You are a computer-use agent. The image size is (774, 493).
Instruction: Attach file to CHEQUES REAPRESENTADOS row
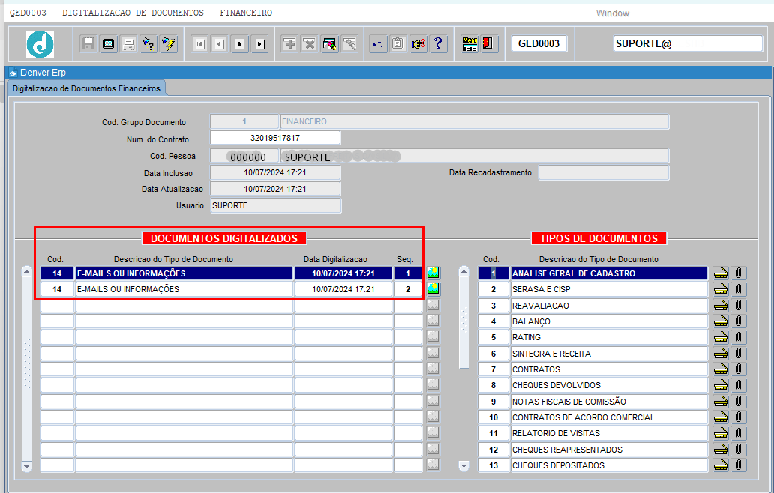coord(739,449)
